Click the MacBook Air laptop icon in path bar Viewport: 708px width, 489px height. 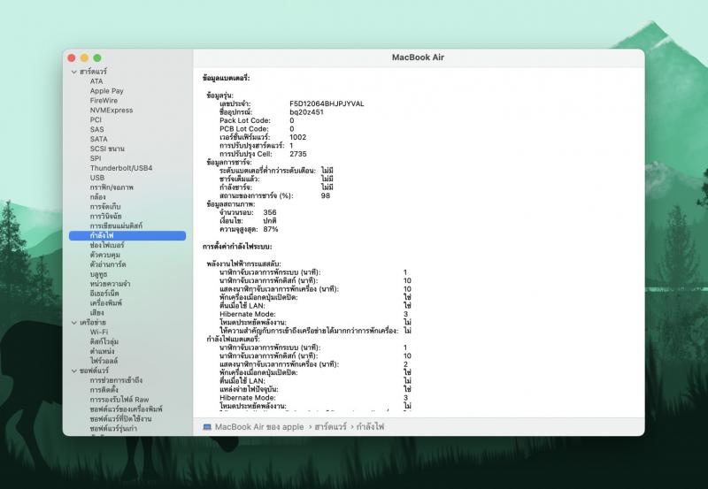(207, 426)
